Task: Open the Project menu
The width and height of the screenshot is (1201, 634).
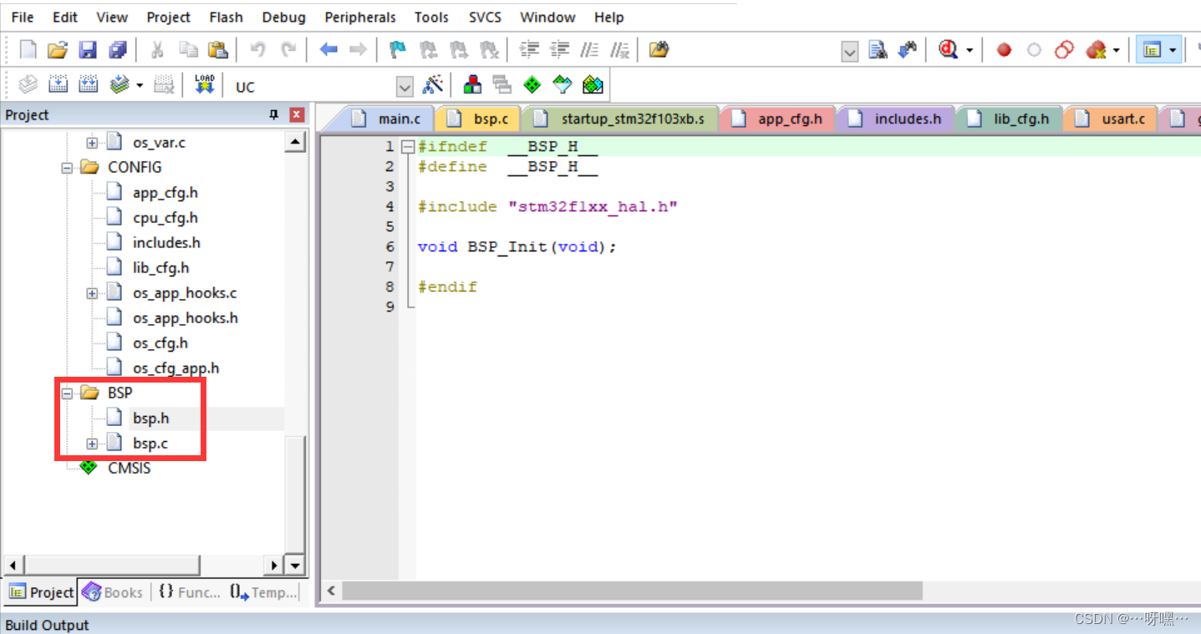Action: (169, 17)
